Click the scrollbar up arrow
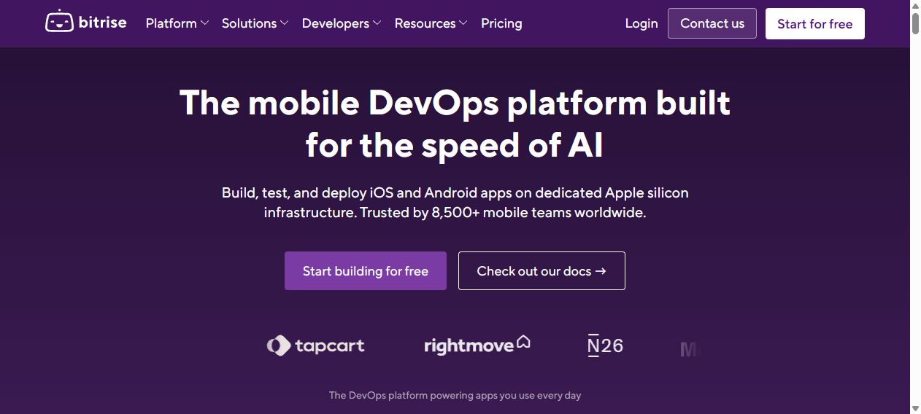 pyautogui.click(x=915, y=5)
